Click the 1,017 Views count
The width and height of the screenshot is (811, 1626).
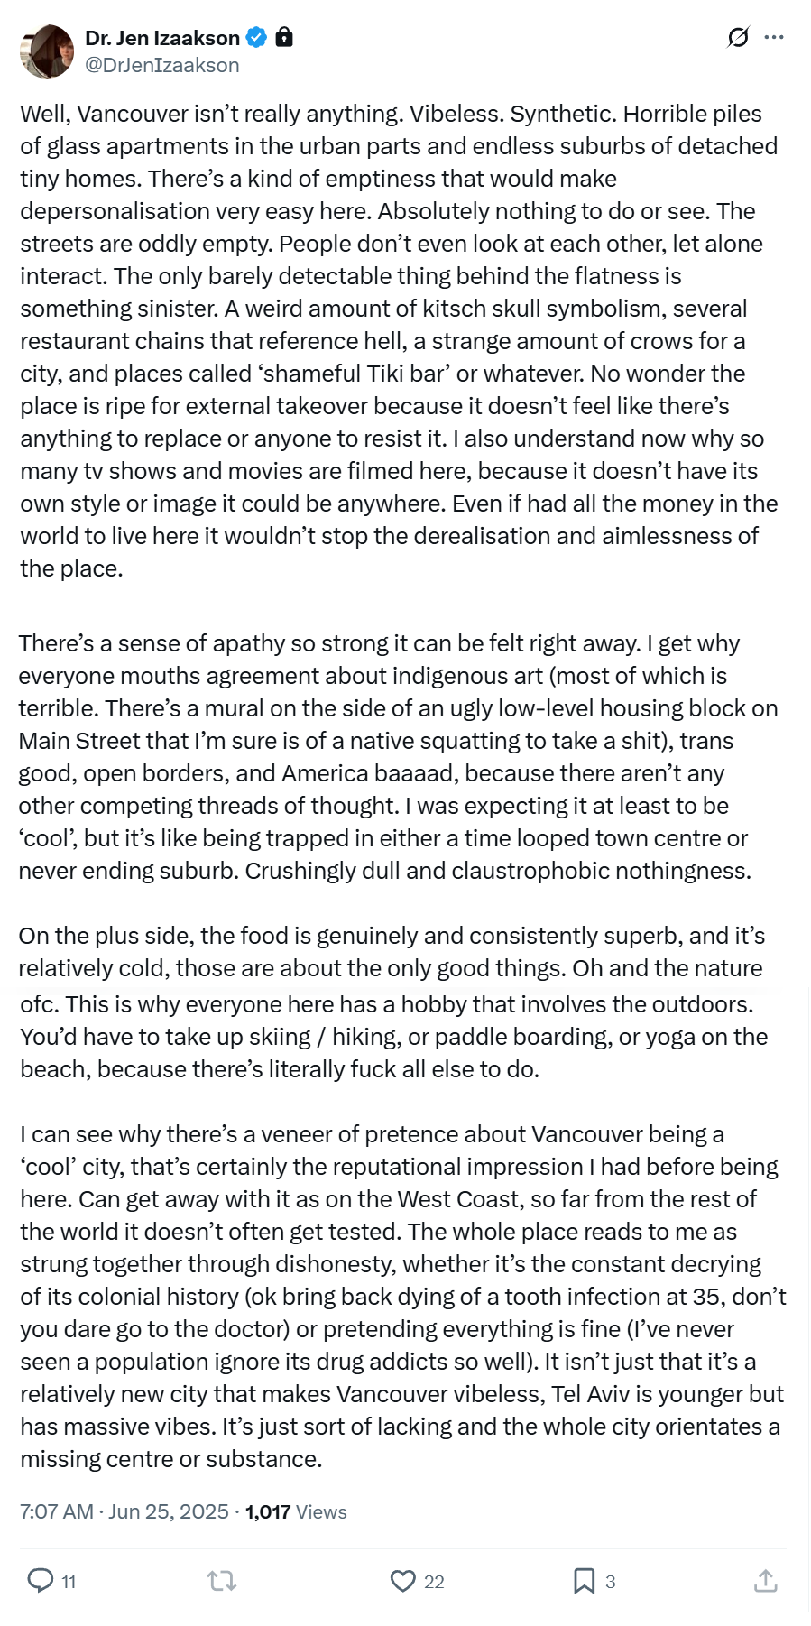click(296, 1511)
